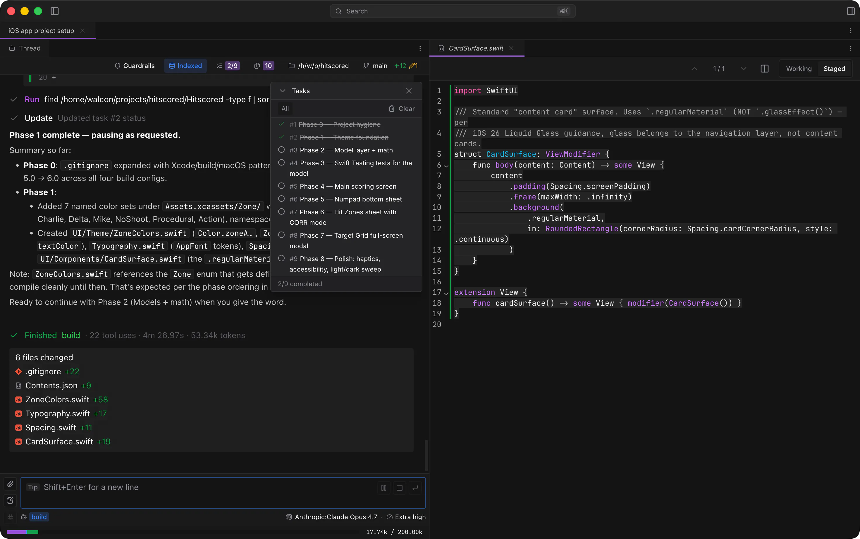Open the 2/9 tasks counter
The height and width of the screenshot is (539, 860).
228,66
